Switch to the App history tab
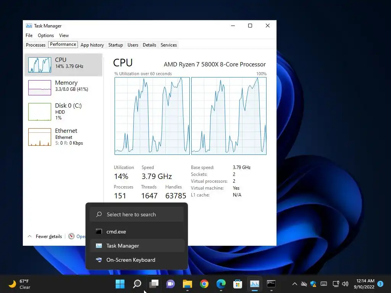This screenshot has height=293, width=391. (92, 45)
